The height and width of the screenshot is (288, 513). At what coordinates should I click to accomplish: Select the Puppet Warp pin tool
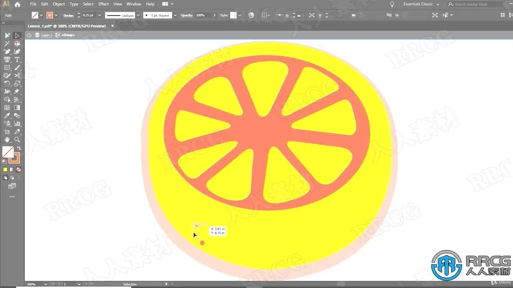(17, 92)
